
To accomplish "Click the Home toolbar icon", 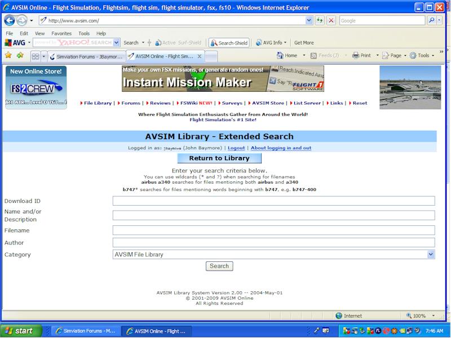I will (x=286, y=56).
